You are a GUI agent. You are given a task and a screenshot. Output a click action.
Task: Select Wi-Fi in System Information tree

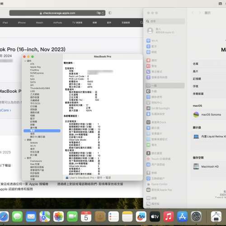[x=33, y=146]
